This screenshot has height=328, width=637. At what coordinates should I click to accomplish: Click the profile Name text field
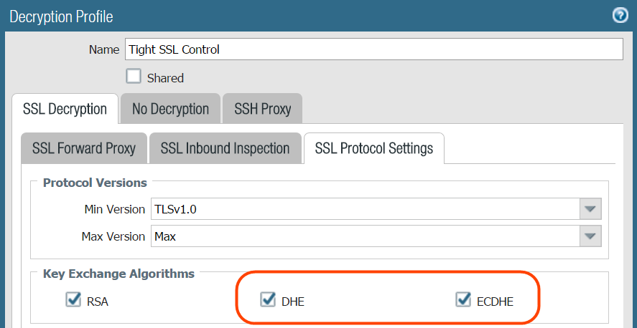pyautogui.click(x=373, y=49)
